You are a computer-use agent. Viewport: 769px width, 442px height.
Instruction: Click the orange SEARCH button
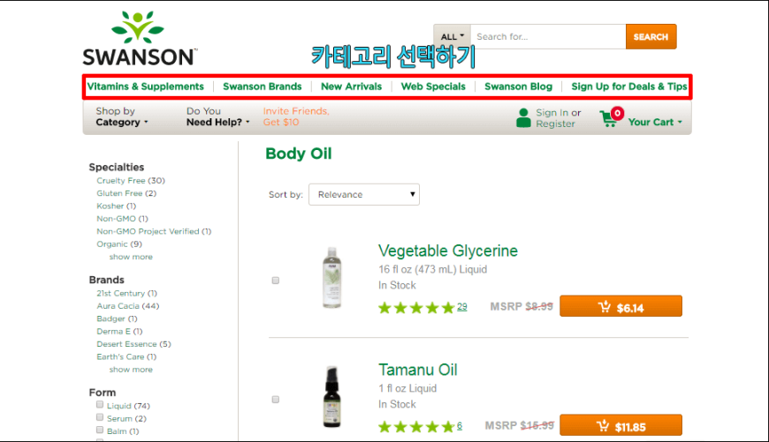pos(651,37)
